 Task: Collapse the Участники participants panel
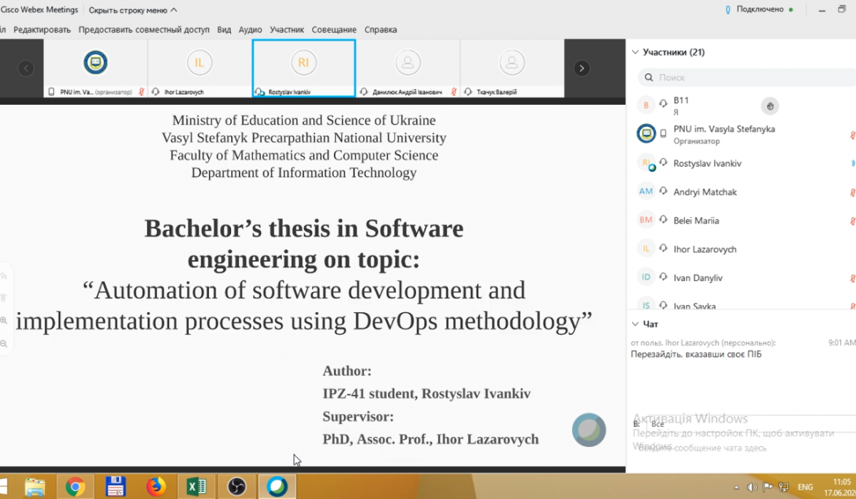pos(635,52)
